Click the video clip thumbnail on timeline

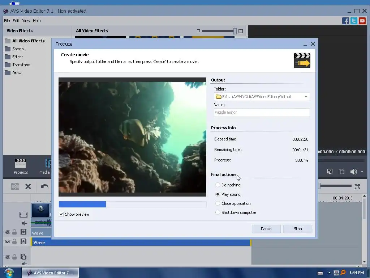click(40, 210)
